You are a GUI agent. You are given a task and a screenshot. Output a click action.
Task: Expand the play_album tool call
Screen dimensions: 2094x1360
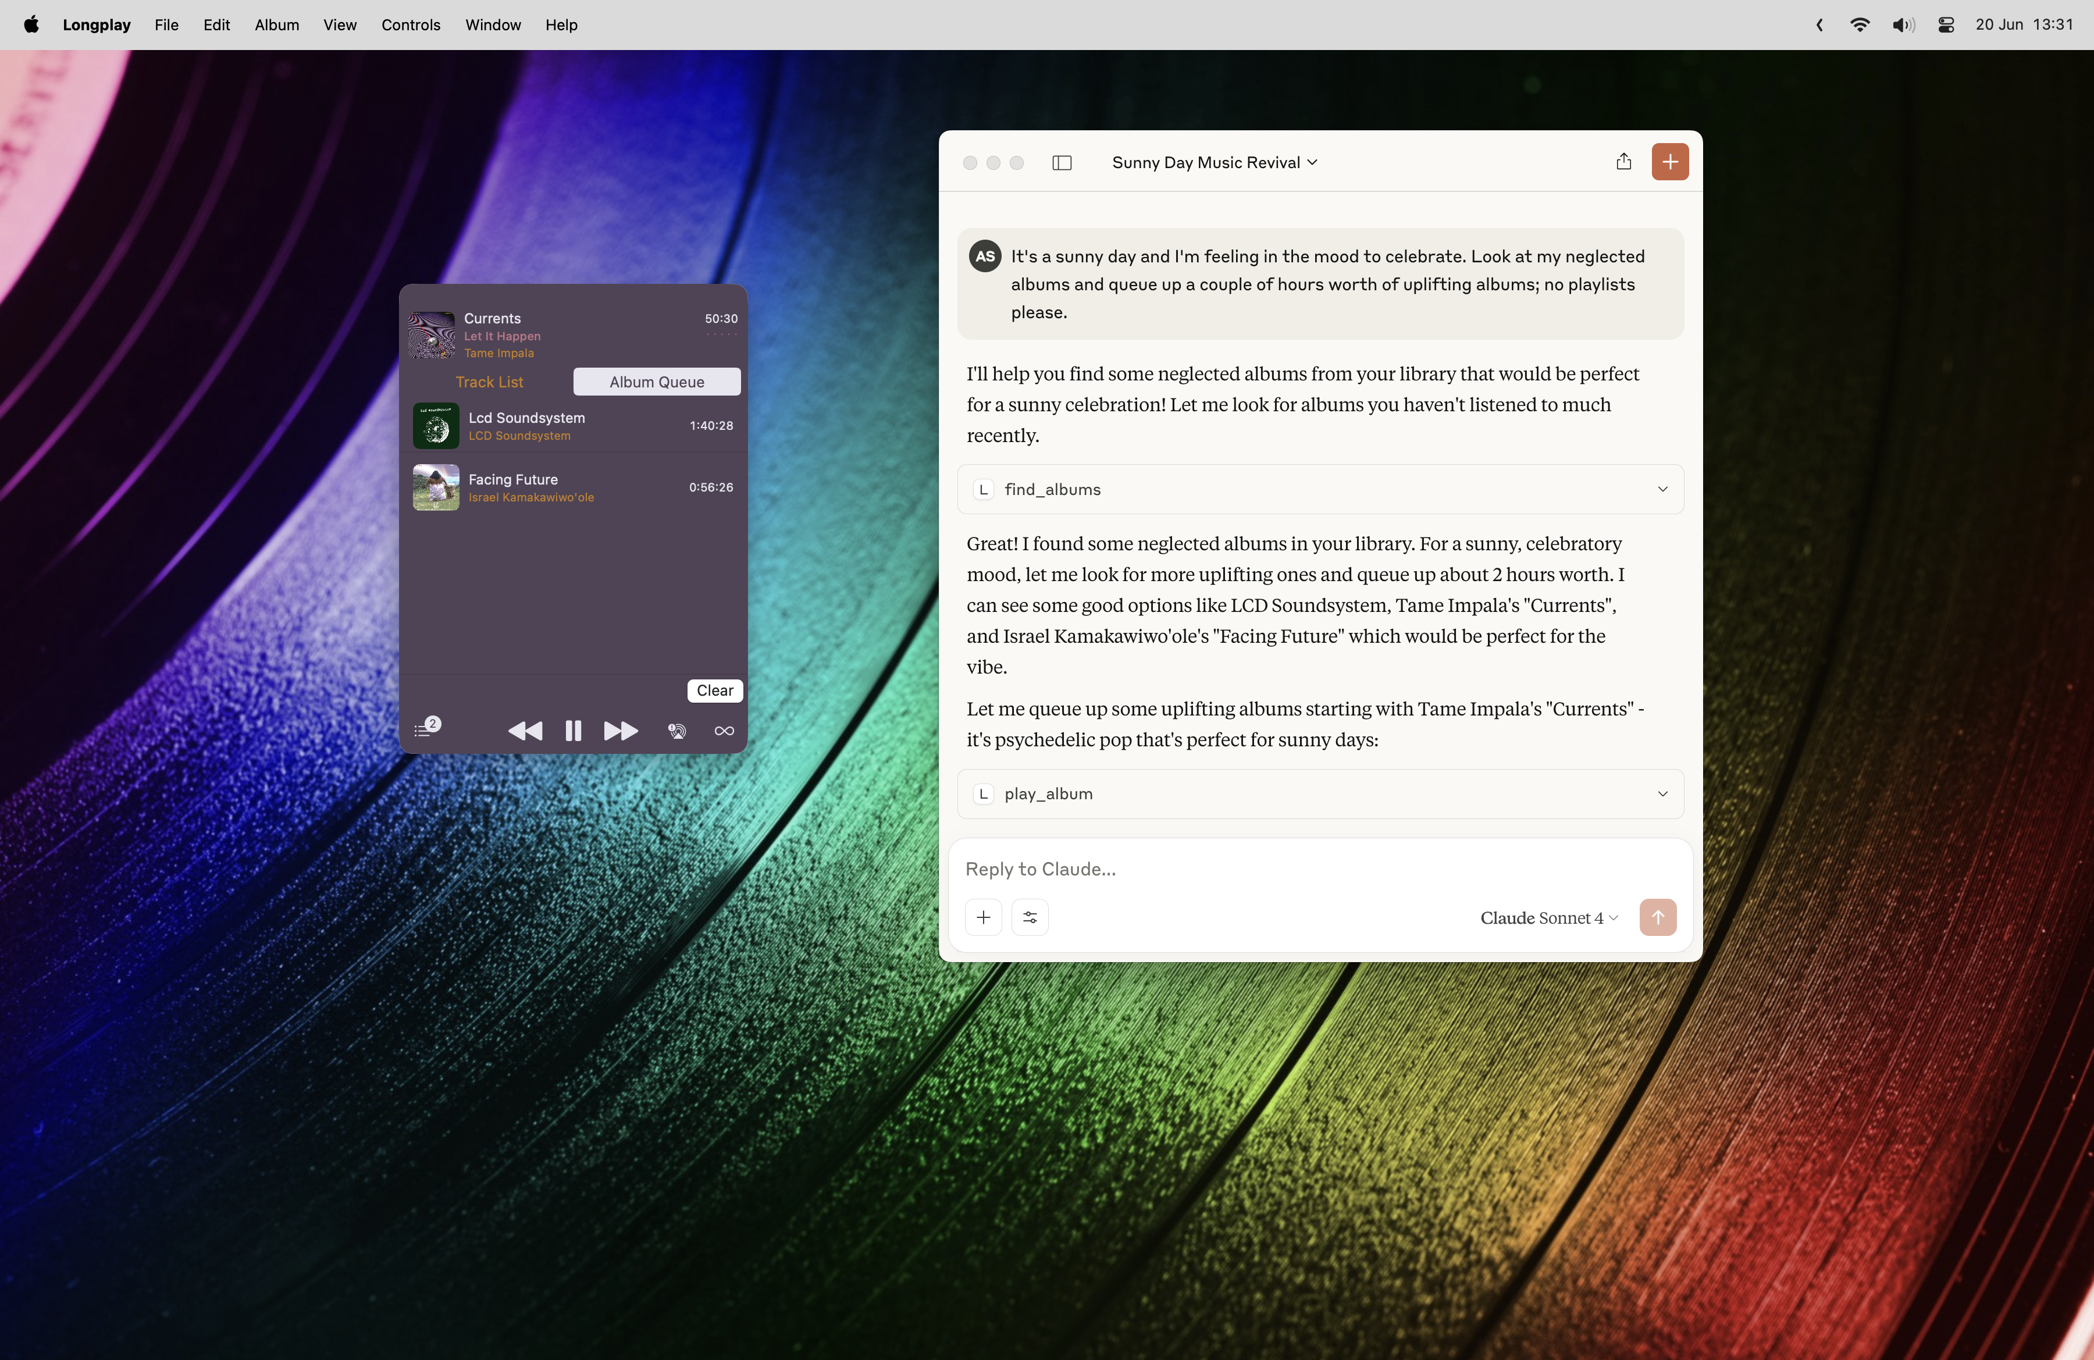click(1320, 793)
